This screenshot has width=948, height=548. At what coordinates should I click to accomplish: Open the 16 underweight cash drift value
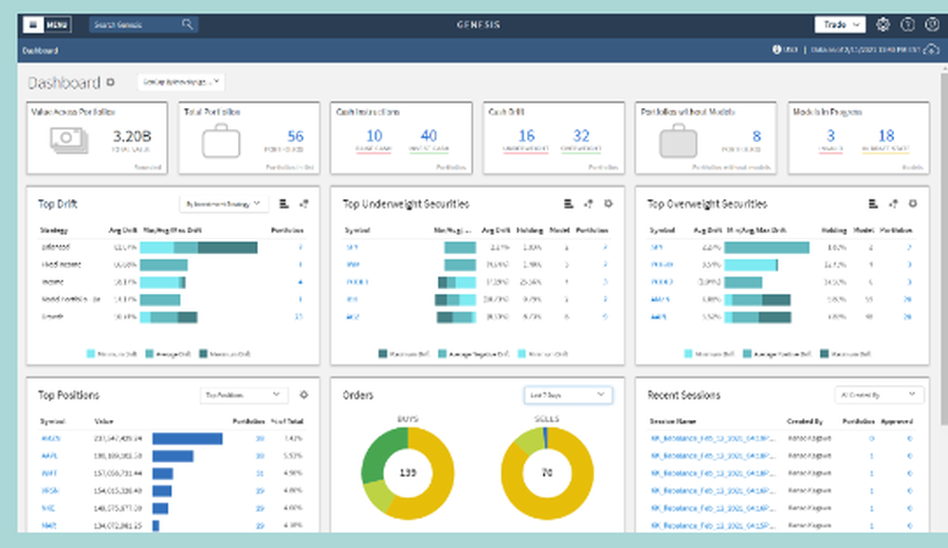point(526,137)
